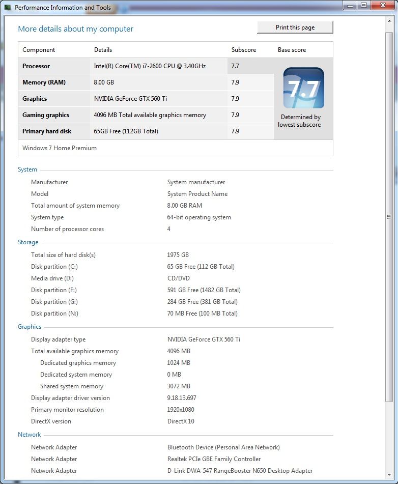Click the Component column header
398x484 pixels.
pyautogui.click(x=39, y=50)
